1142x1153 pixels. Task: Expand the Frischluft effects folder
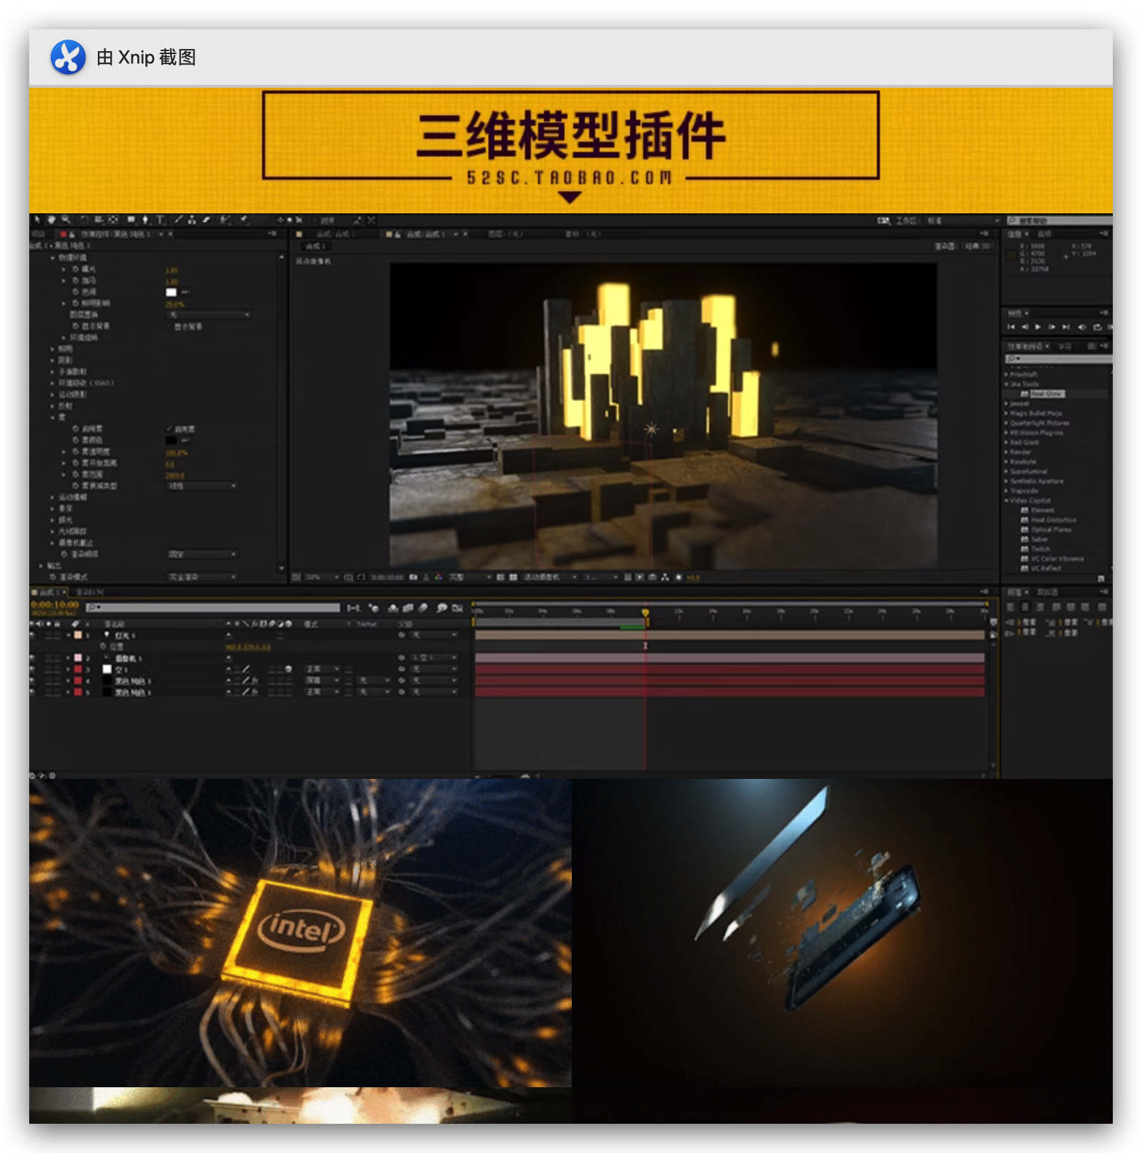pos(1005,374)
